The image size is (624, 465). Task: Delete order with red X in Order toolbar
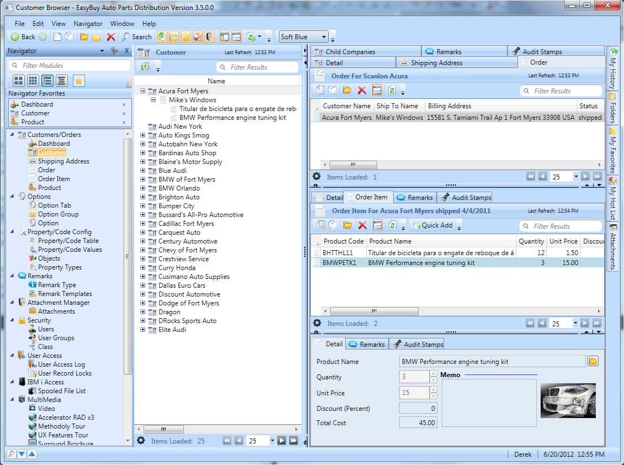click(362, 91)
